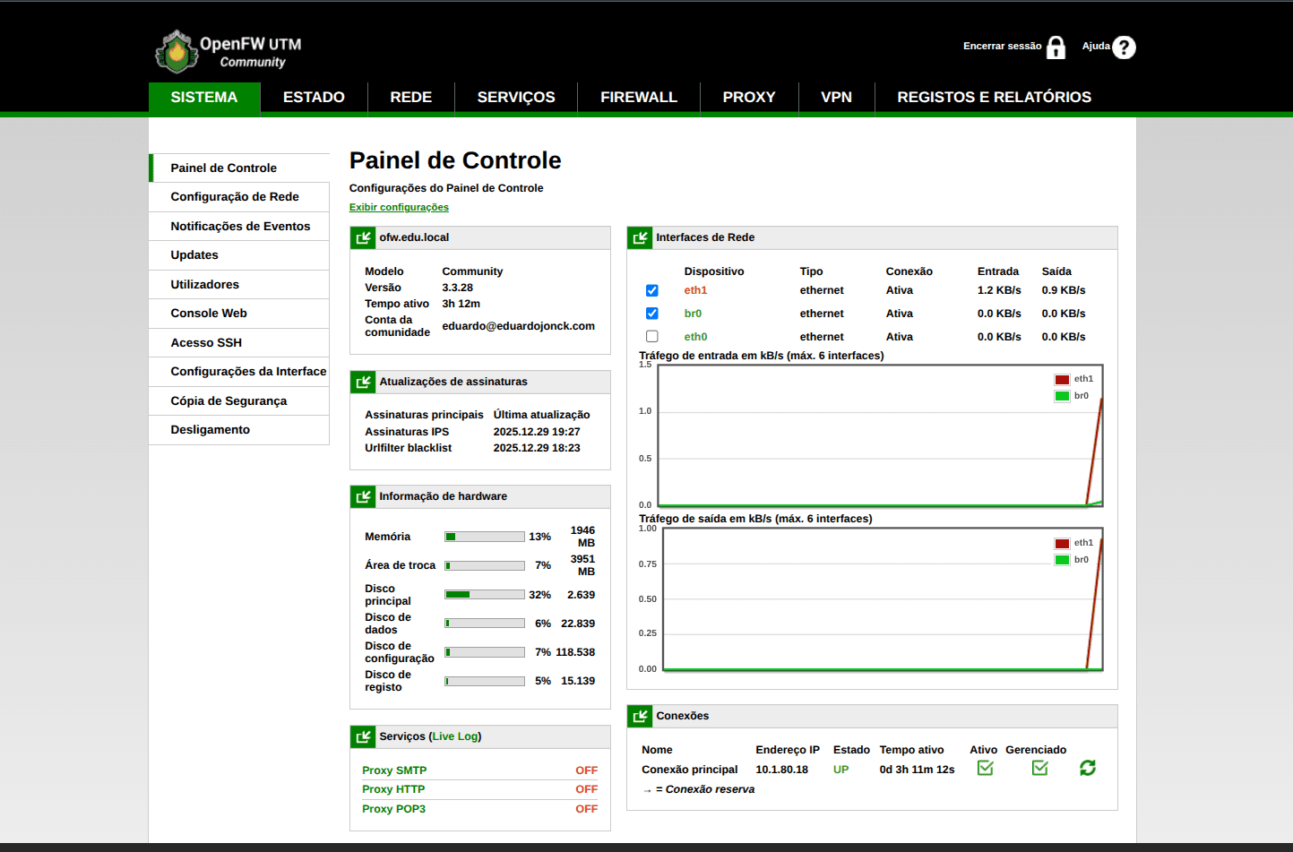Screen dimensions: 1293x852
Task: Open the PROXY menu
Action: pyautogui.click(x=749, y=98)
